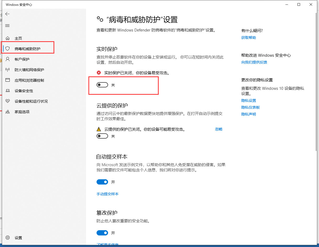Turn off 篡改保护
Image resolution: width=319 pixels, height=247 pixels.
[x=102, y=233]
